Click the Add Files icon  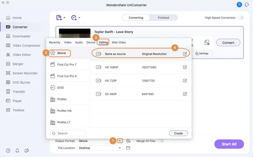pos(59,18)
